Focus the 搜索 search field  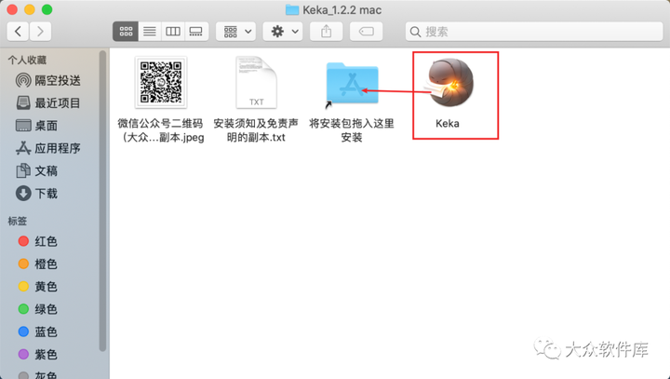[x=534, y=32]
